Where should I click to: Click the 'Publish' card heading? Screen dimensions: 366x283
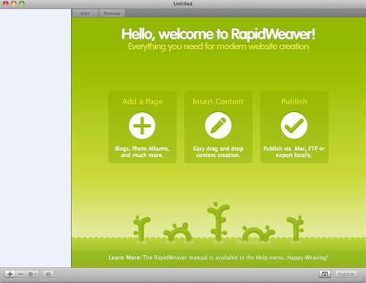point(294,101)
